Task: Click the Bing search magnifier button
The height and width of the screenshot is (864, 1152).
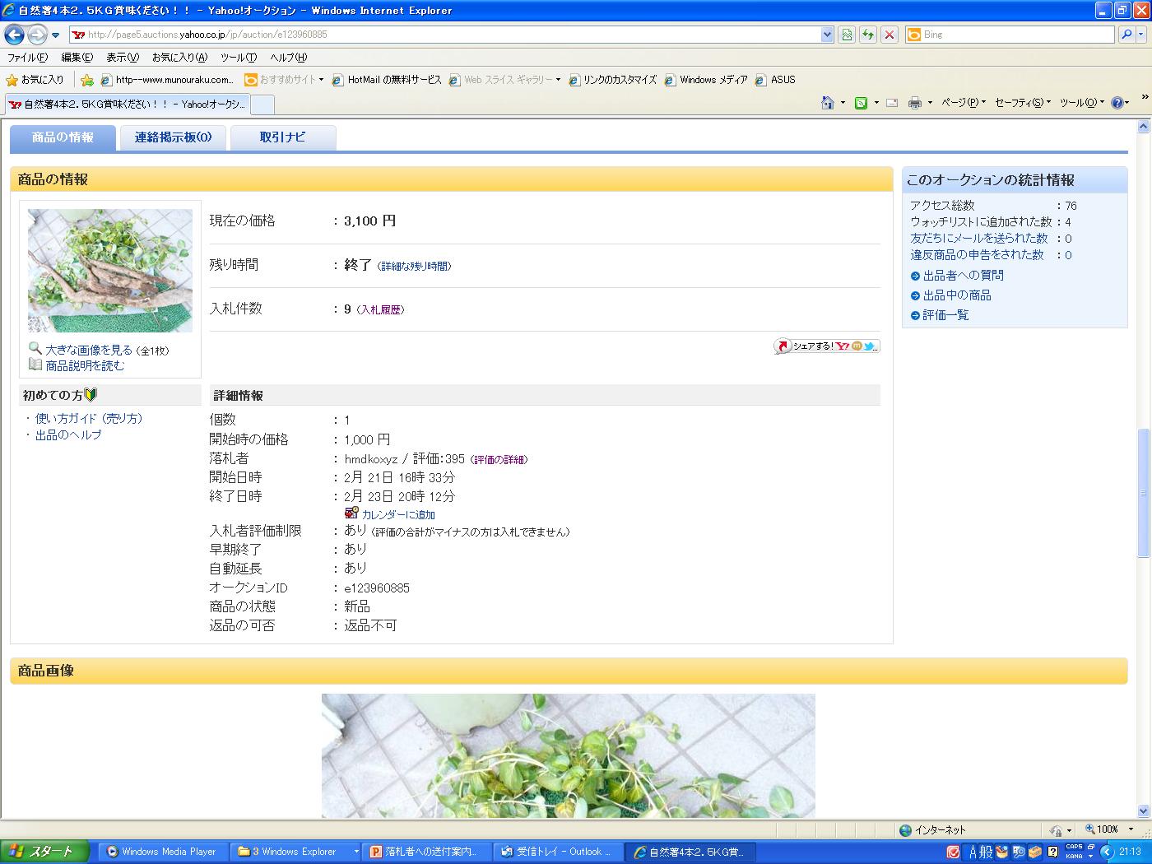Action: (1126, 35)
